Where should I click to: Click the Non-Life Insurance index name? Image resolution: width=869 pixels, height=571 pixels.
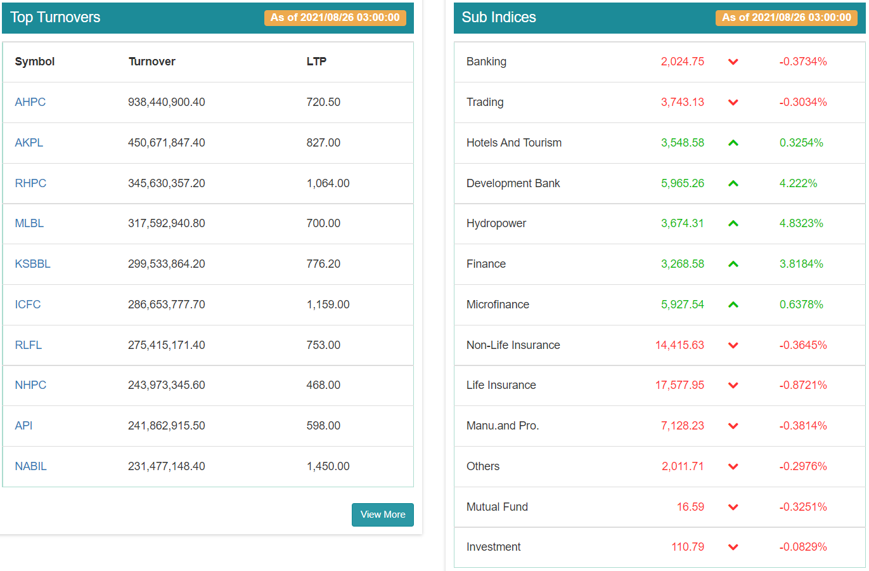click(x=513, y=345)
